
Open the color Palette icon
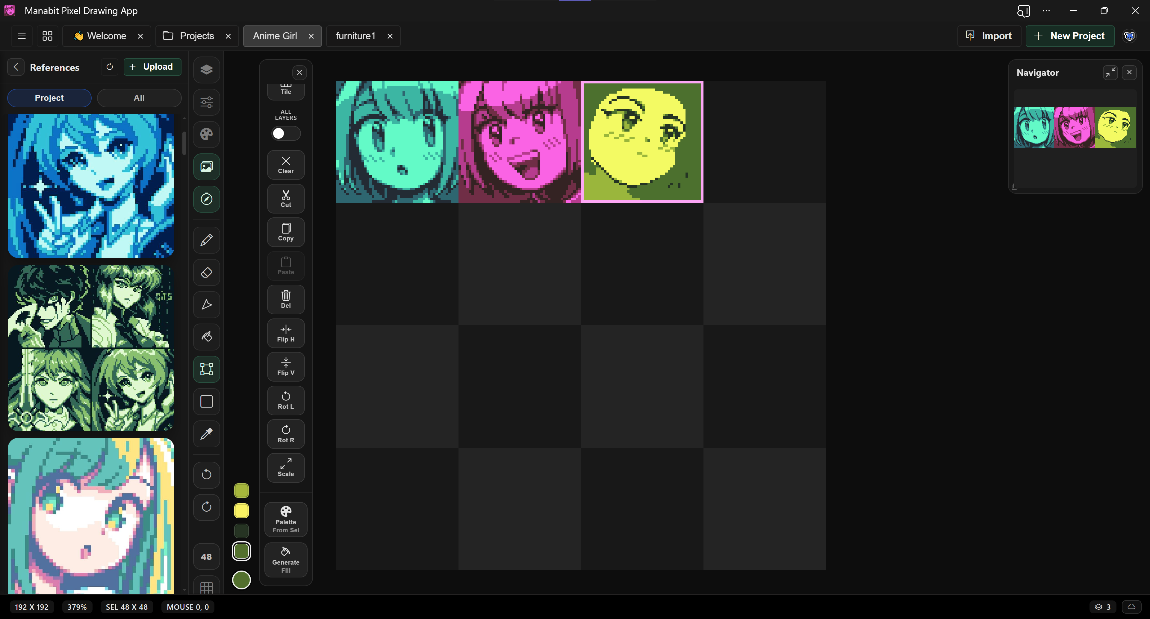coord(206,134)
